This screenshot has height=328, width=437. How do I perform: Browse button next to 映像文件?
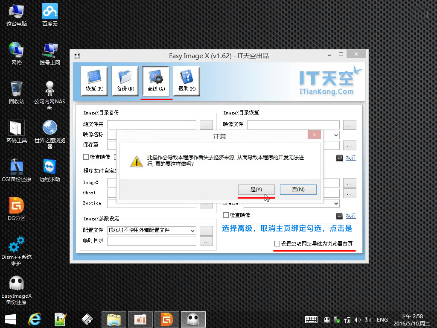click(x=350, y=125)
